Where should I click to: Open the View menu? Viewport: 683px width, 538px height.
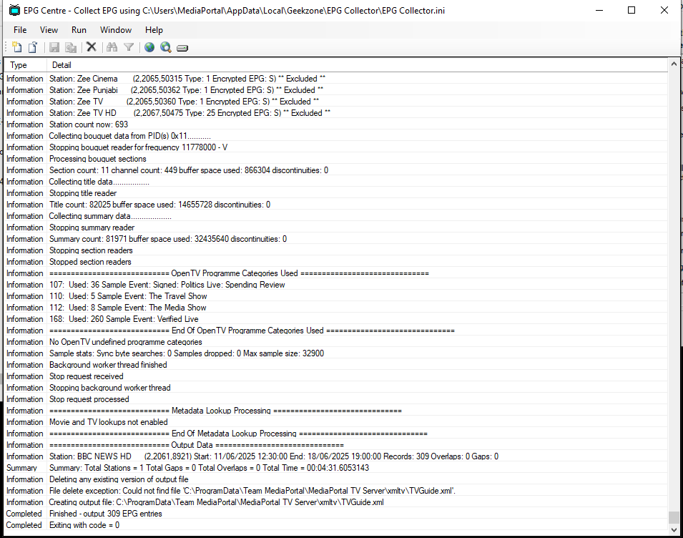pyautogui.click(x=49, y=30)
